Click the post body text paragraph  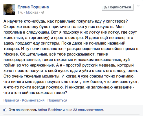tap(71, 57)
